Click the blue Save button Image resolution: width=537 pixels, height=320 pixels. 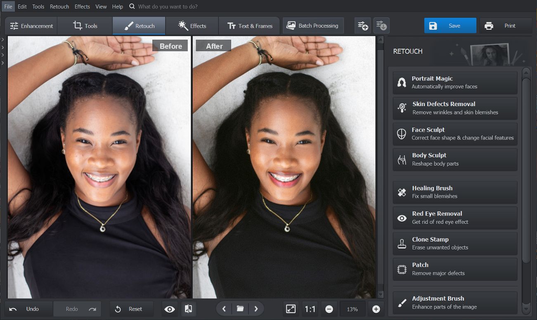point(450,26)
